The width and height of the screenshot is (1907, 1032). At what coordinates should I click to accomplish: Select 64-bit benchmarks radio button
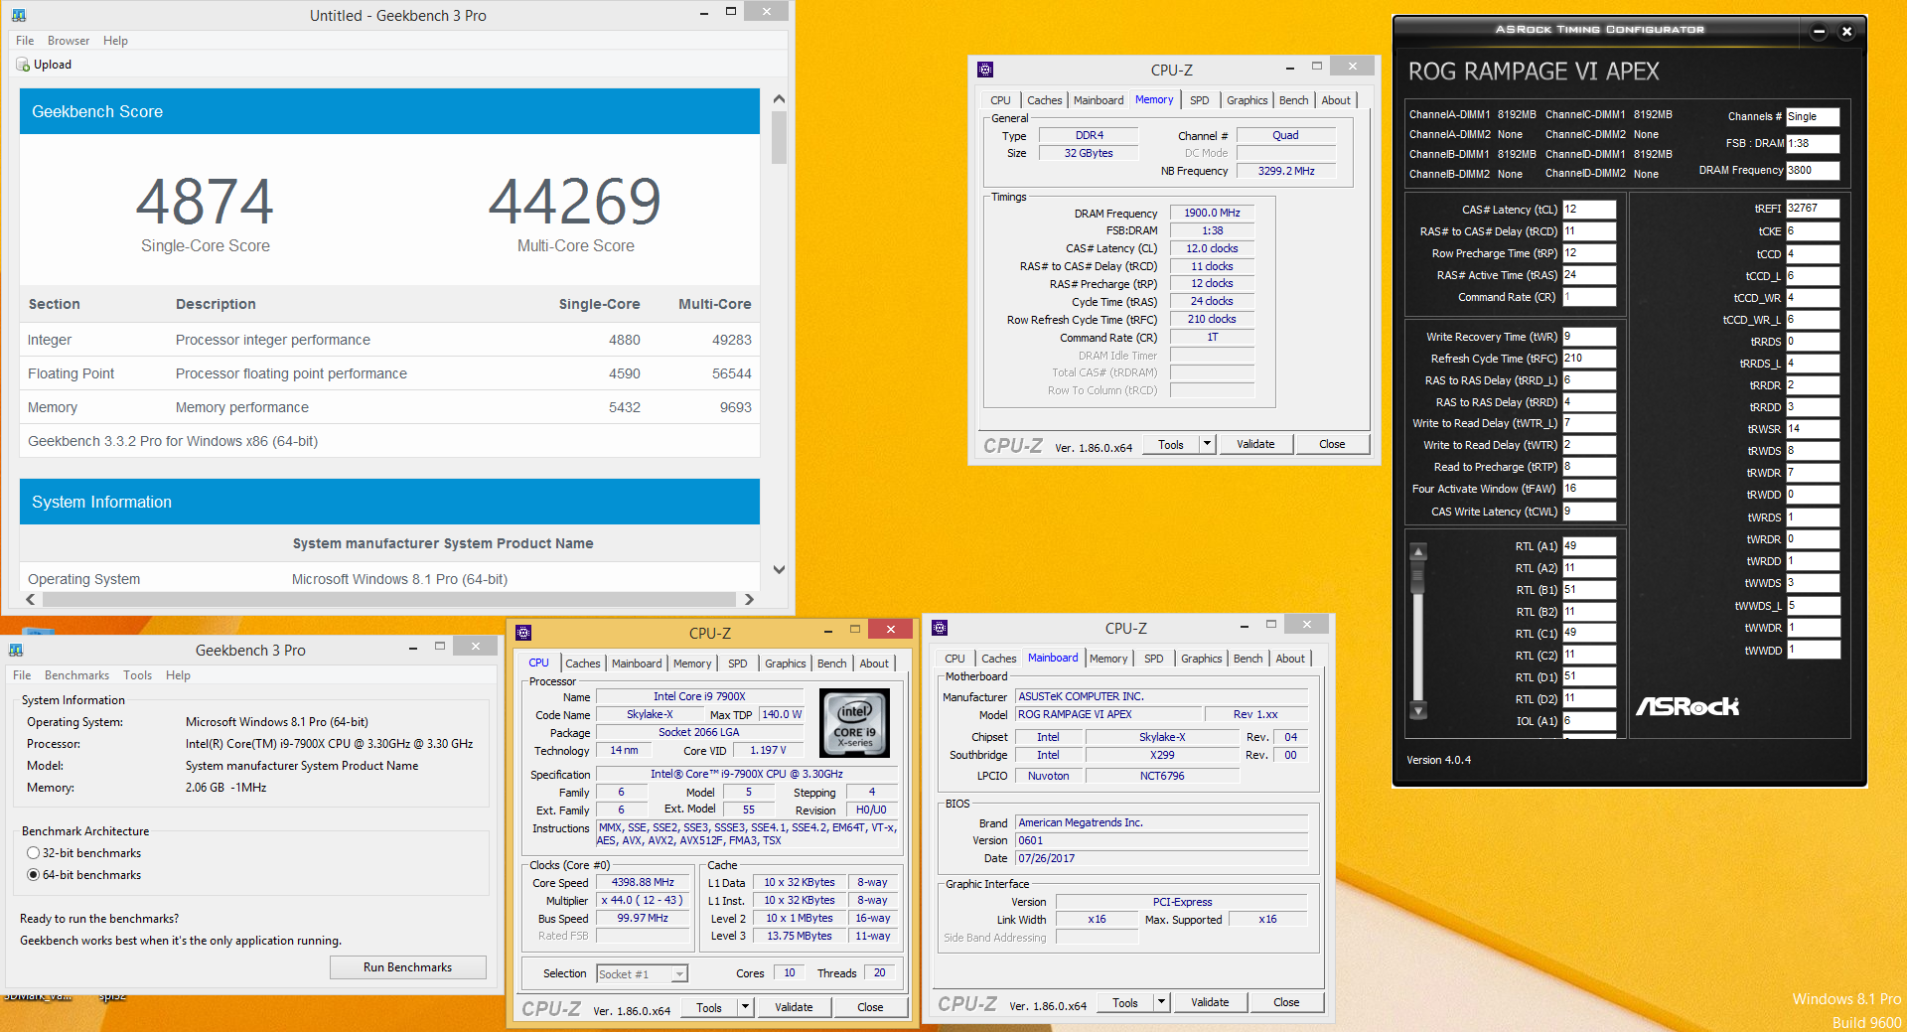click(34, 875)
